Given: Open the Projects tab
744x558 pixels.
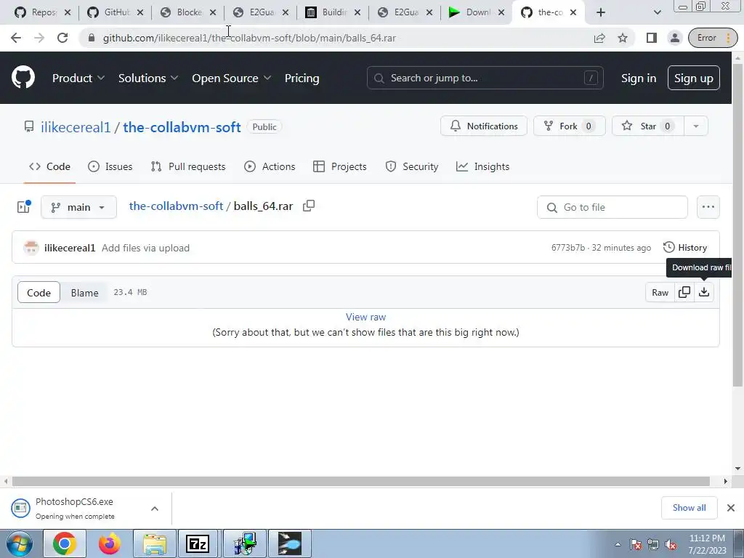Looking at the screenshot, I should [x=340, y=166].
